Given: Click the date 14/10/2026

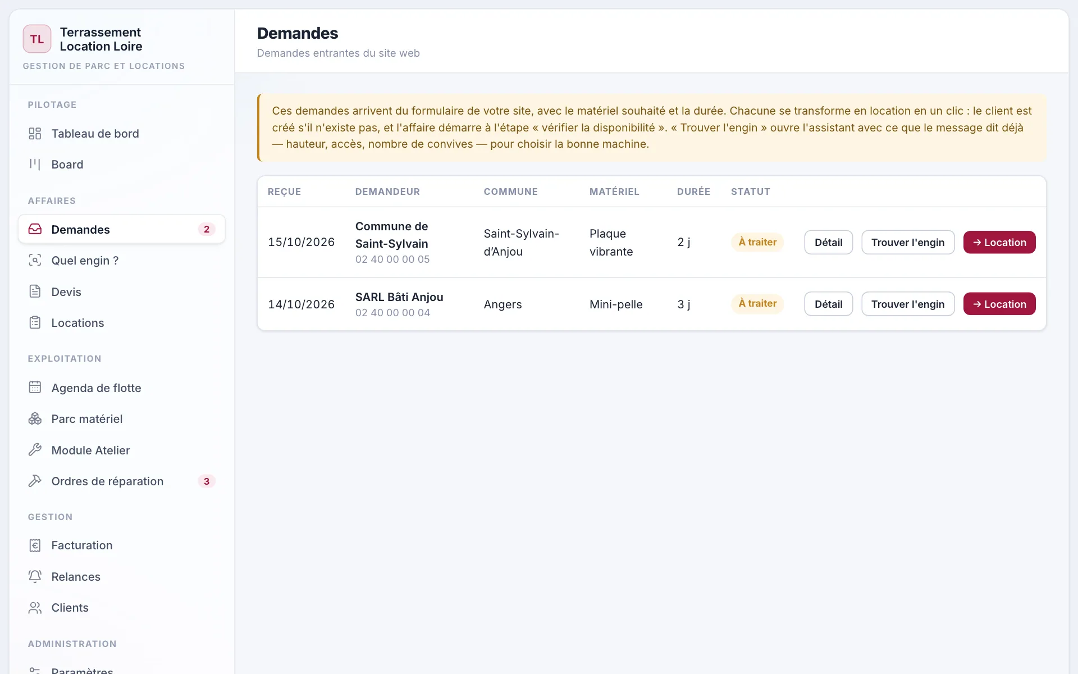Looking at the screenshot, I should click(302, 304).
